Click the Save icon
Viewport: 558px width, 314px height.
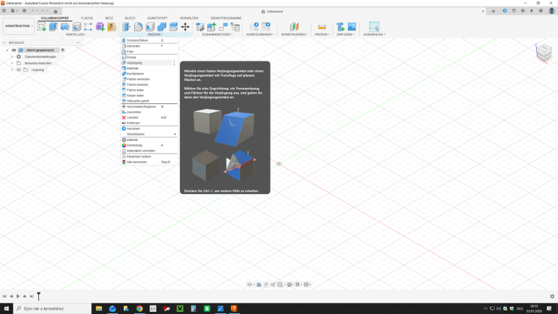click(24, 10)
